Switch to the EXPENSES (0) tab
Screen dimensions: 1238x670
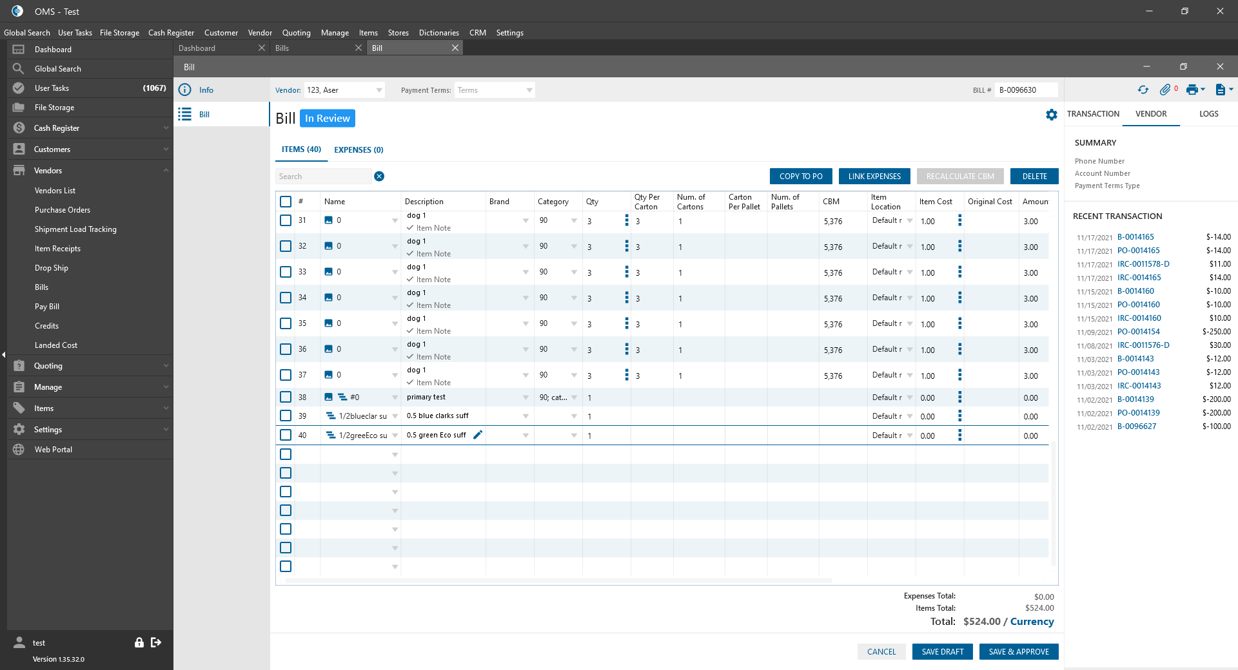pyautogui.click(x=359, y=150)
